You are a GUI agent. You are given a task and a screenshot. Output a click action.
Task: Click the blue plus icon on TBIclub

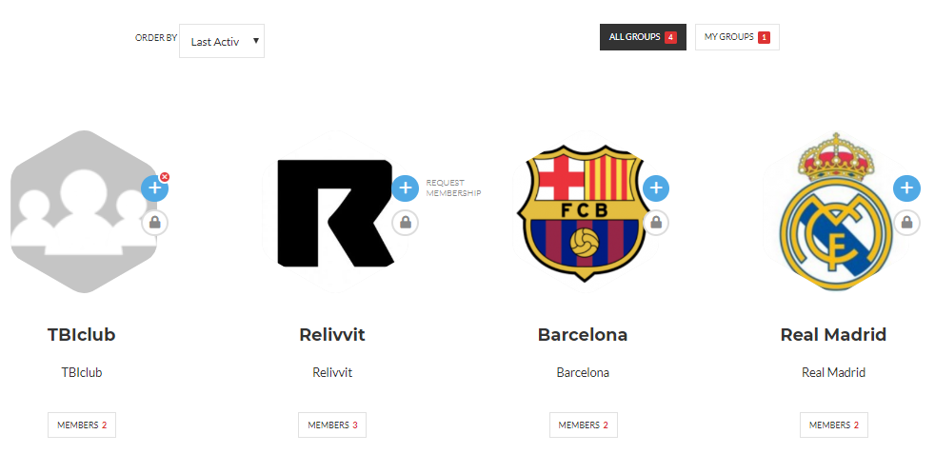(154, 188)
